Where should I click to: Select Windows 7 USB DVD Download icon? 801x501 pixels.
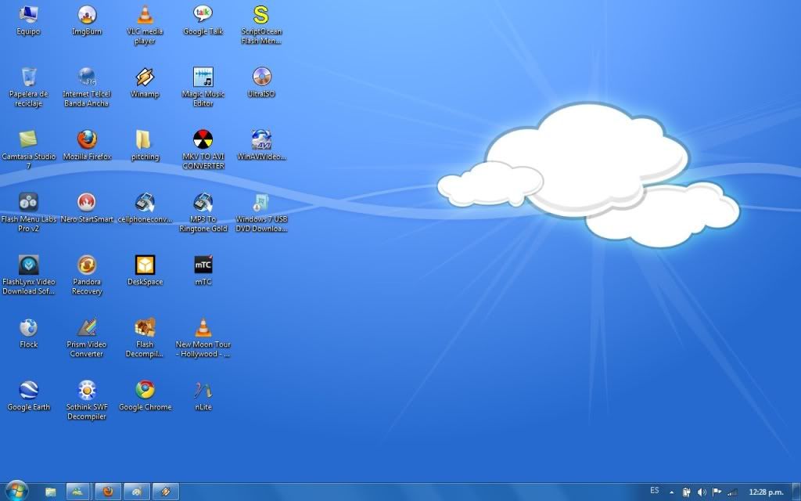click(261, 213)
